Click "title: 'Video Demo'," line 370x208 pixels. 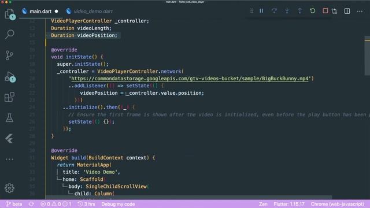[91, 172]
